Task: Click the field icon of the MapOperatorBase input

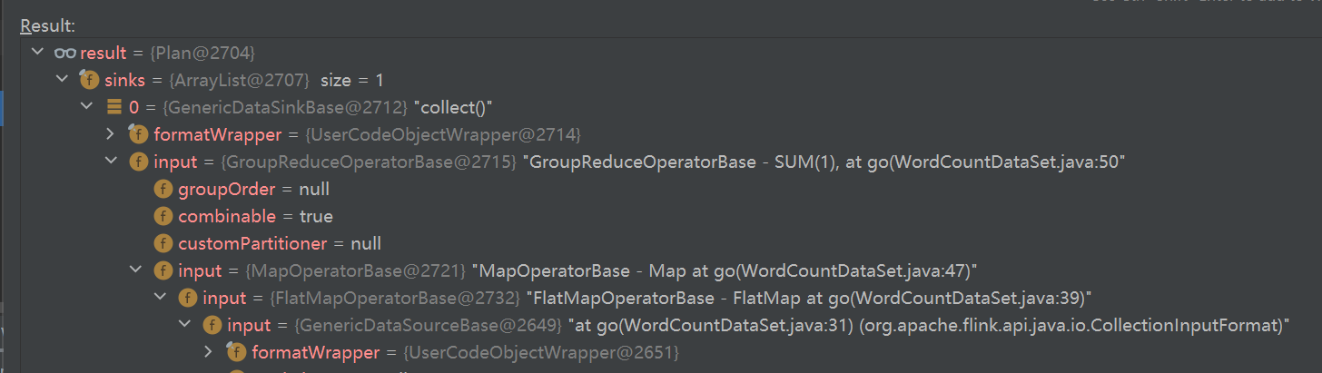Action: point(163,270)
